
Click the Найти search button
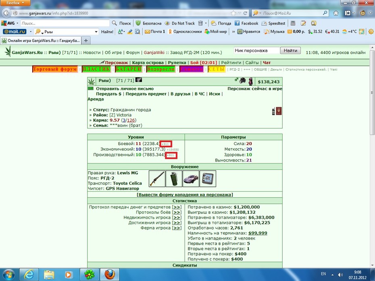[x=290, y=50]
